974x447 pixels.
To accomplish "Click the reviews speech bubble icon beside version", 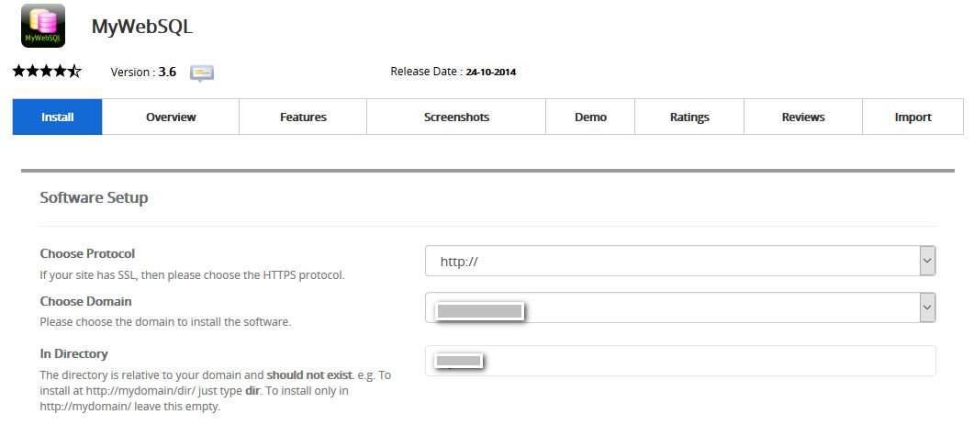I will click(202, 73).
